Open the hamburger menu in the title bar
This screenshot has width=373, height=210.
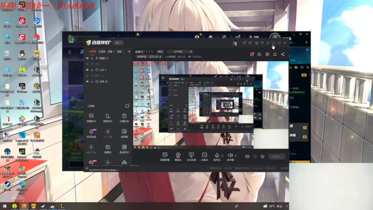pyautogui.click(x=268, y=43)
